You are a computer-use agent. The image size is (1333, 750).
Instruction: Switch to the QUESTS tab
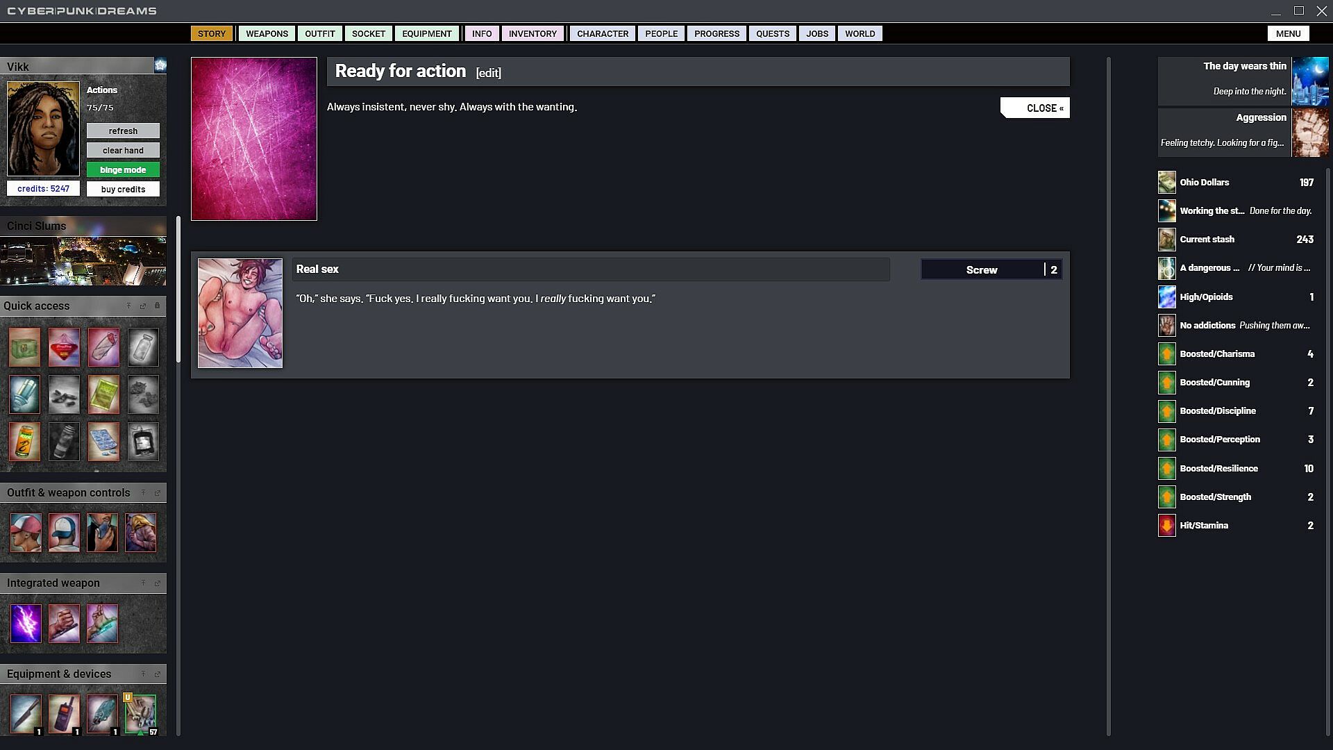(x=772, y=33)
